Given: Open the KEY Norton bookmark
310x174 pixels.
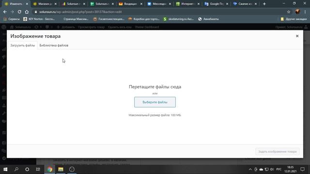Looking at the screenshot, I should click(x=39, y=19).
